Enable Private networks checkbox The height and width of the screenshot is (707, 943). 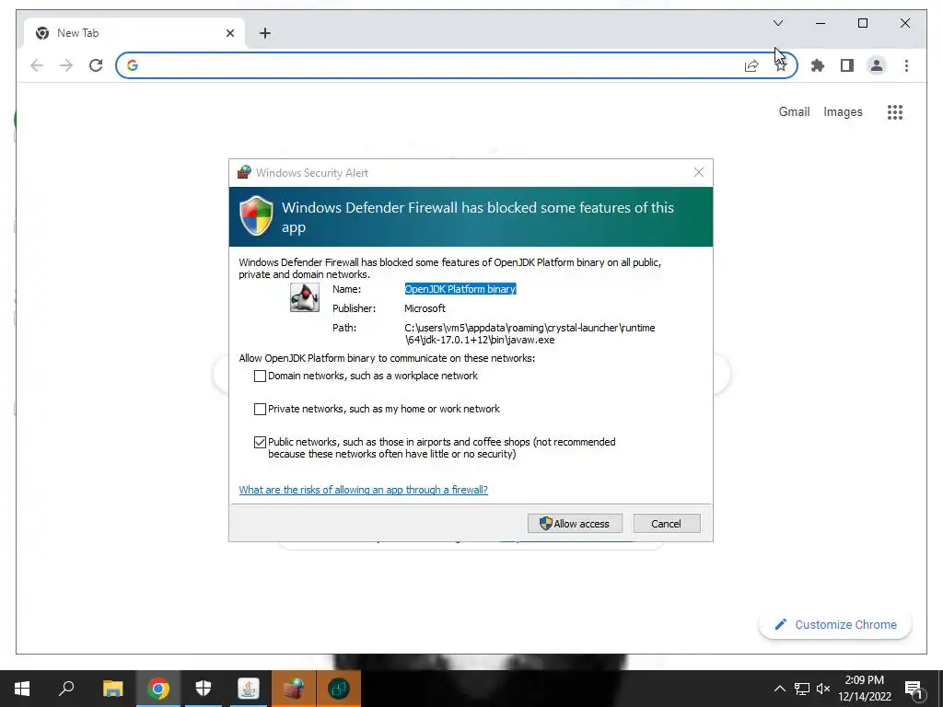(260, 409)
